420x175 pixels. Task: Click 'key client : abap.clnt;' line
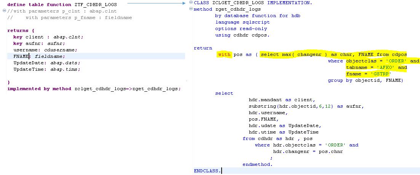(x=48, y=37)
